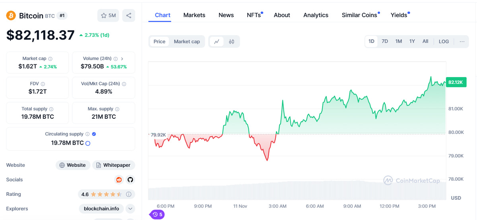Open Volume (24h) info icon
Viewport: 477px width, 220px height.
pos(115,59)
